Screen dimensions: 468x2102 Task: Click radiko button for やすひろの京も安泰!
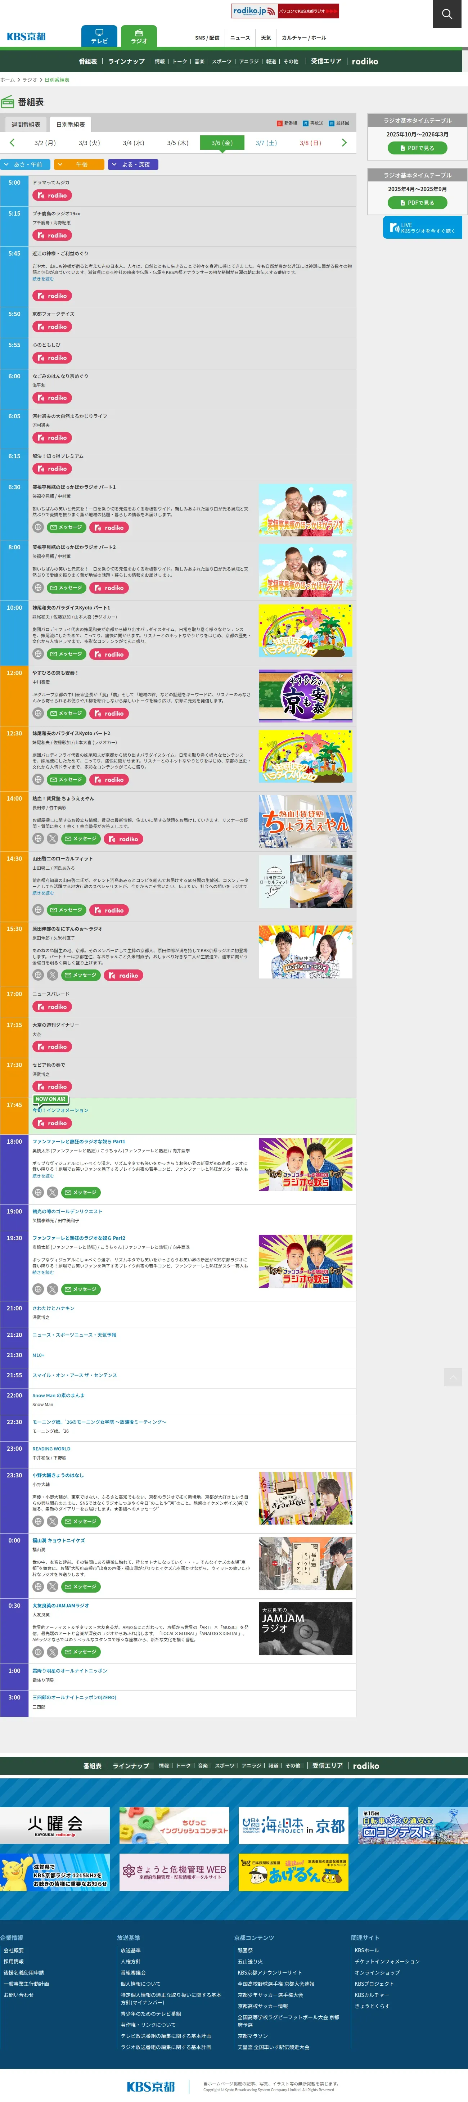tap(109, 713)
